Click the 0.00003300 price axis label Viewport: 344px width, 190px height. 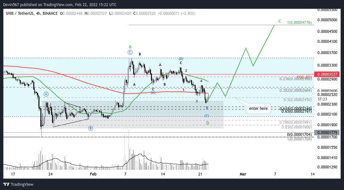(327, 65)
